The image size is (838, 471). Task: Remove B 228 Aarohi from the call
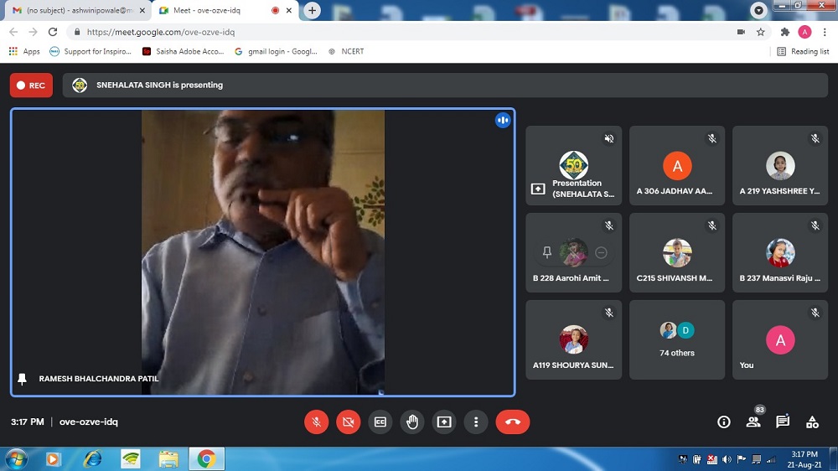601,252
